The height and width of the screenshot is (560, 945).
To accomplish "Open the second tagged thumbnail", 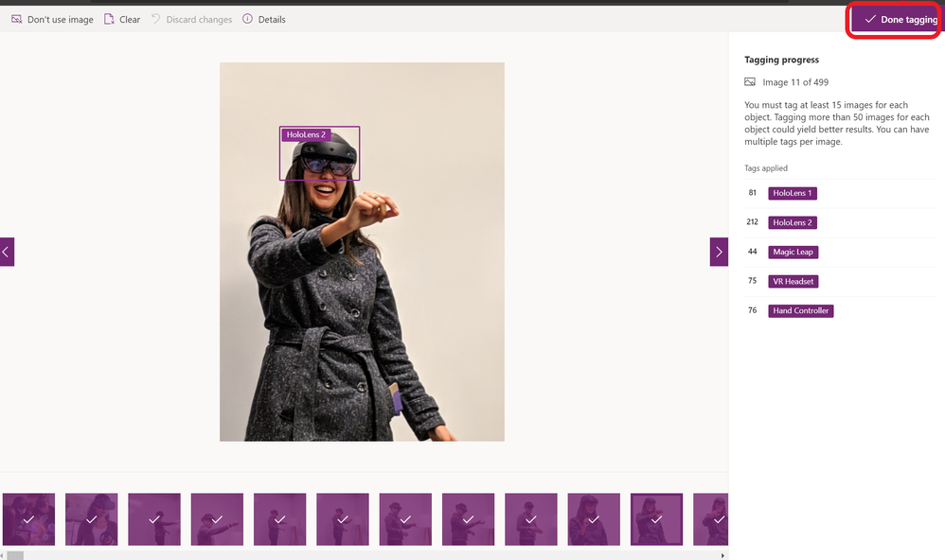I will (x=92, y=519).
